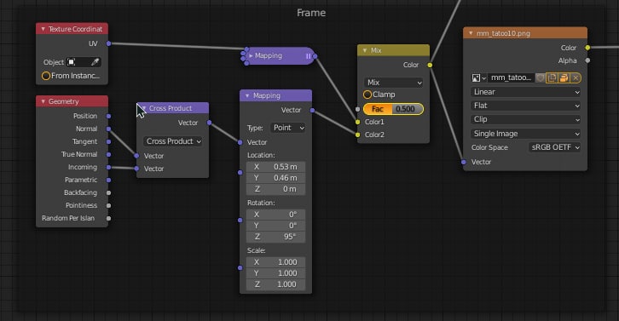This screenshot has height=321, width=619.
Task: Click the Rotation Z 95° field
Action: click(275, 237)
